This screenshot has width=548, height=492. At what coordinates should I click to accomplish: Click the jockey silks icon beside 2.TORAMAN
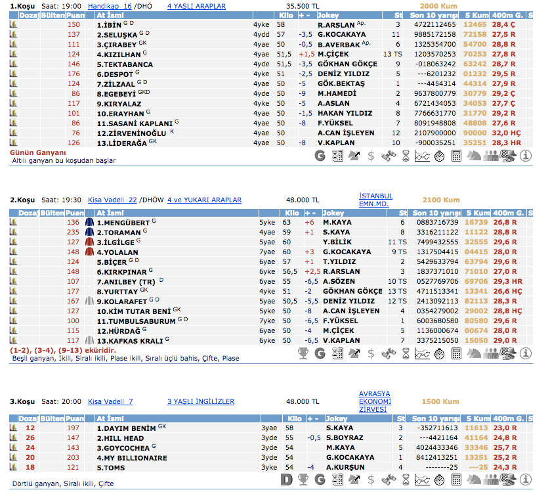[x=89, y=232]
